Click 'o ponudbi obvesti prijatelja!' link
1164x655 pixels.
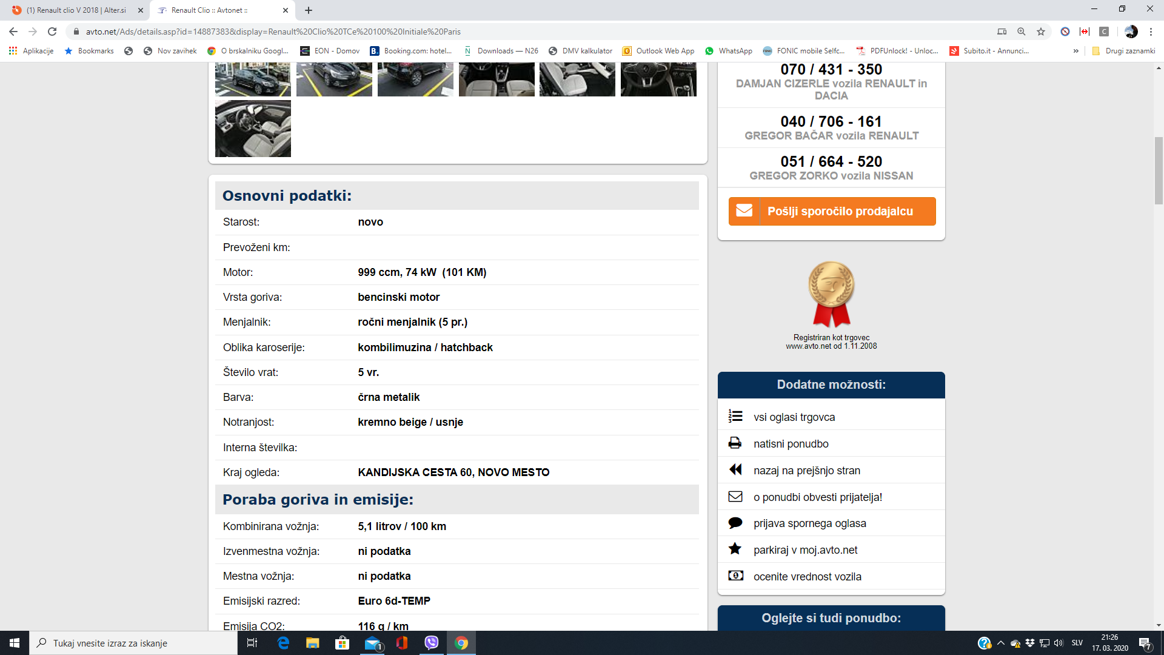click(817, 497)
